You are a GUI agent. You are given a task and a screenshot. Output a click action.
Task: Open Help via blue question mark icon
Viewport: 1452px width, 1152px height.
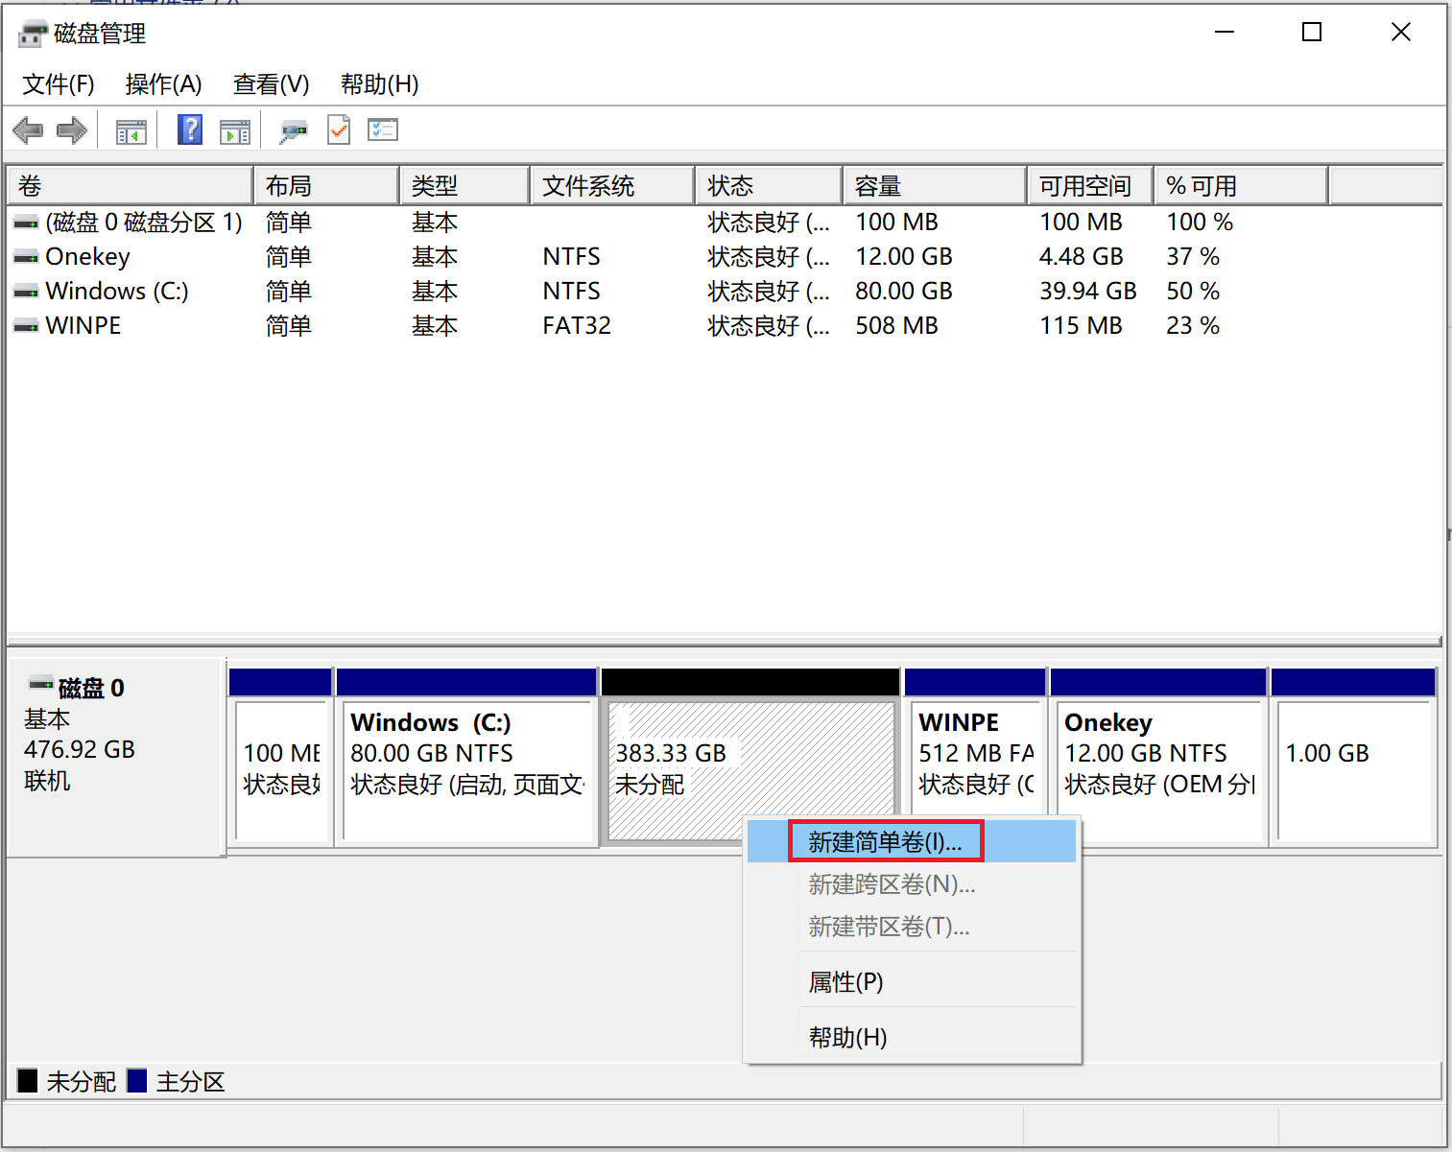pyautogui.click(x=190, y=129)
